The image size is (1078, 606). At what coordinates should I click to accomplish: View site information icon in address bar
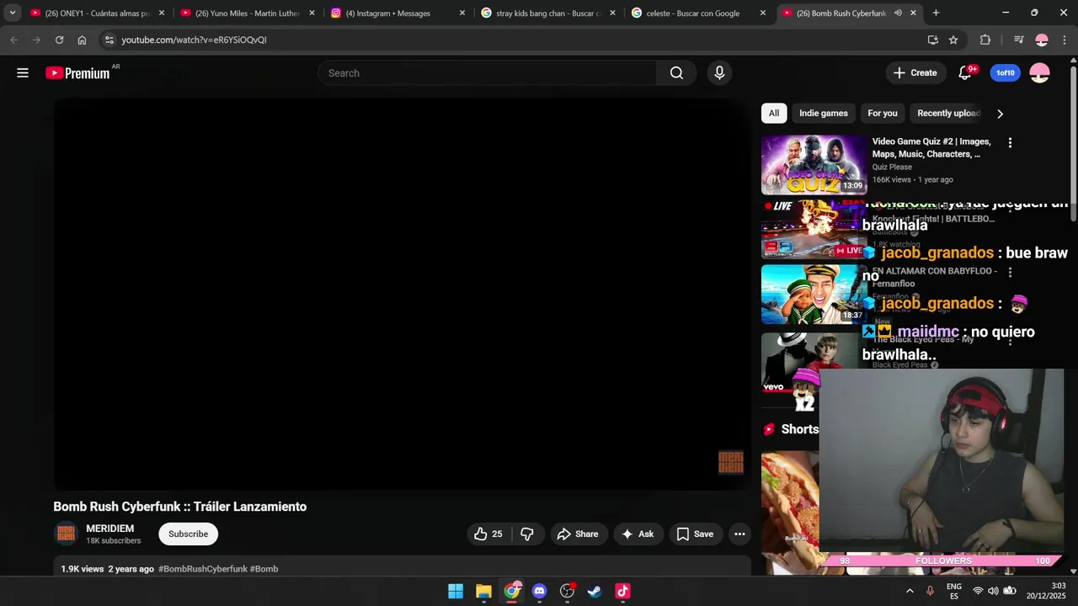click(x=109, y=40)
